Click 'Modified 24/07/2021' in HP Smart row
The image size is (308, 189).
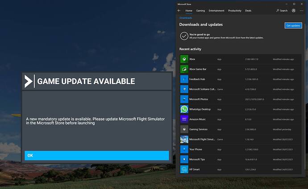(x=283, y=169)
